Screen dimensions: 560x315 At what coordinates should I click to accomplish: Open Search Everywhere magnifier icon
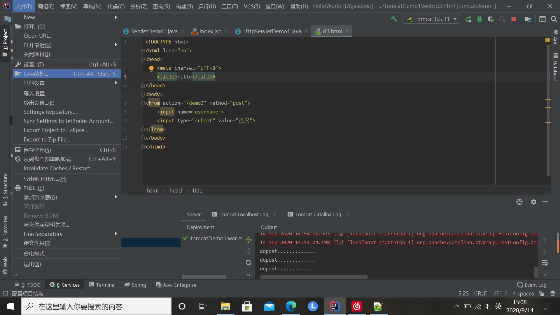coord(554,19)
